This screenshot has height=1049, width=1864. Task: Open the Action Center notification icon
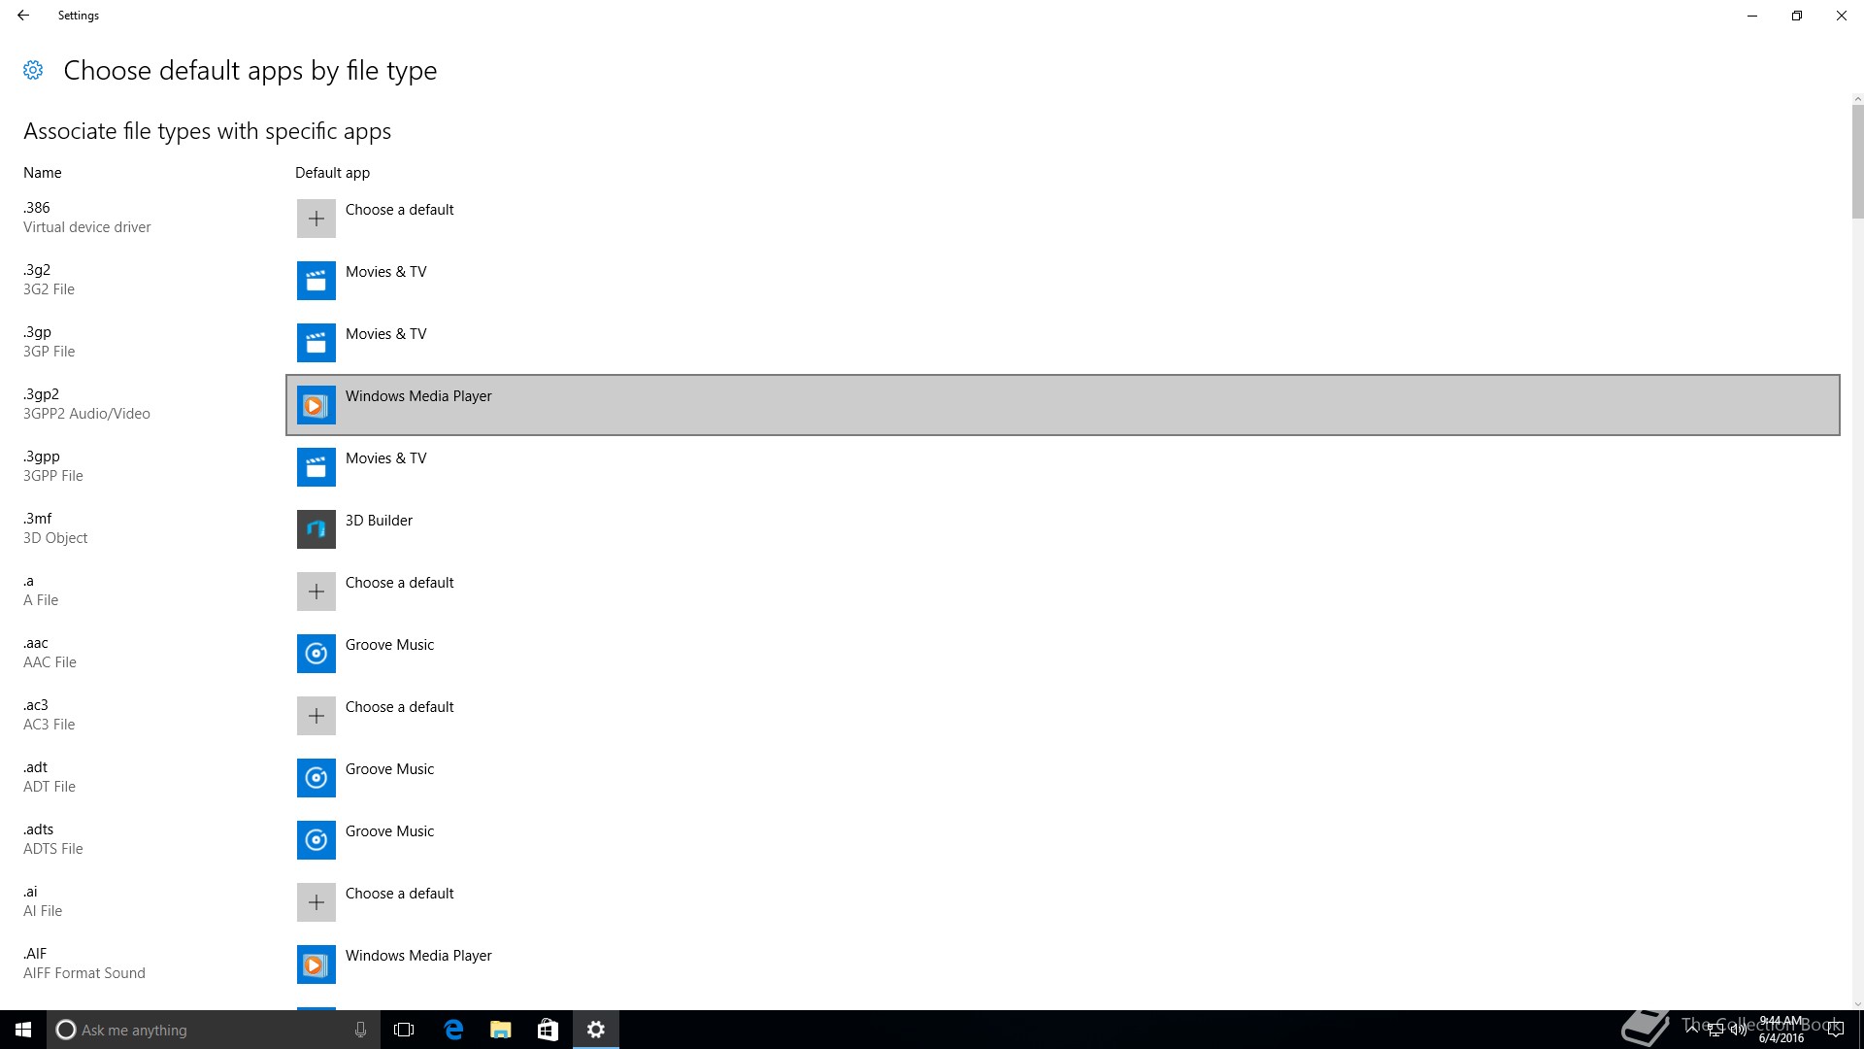click(x=1835, y=1030)
